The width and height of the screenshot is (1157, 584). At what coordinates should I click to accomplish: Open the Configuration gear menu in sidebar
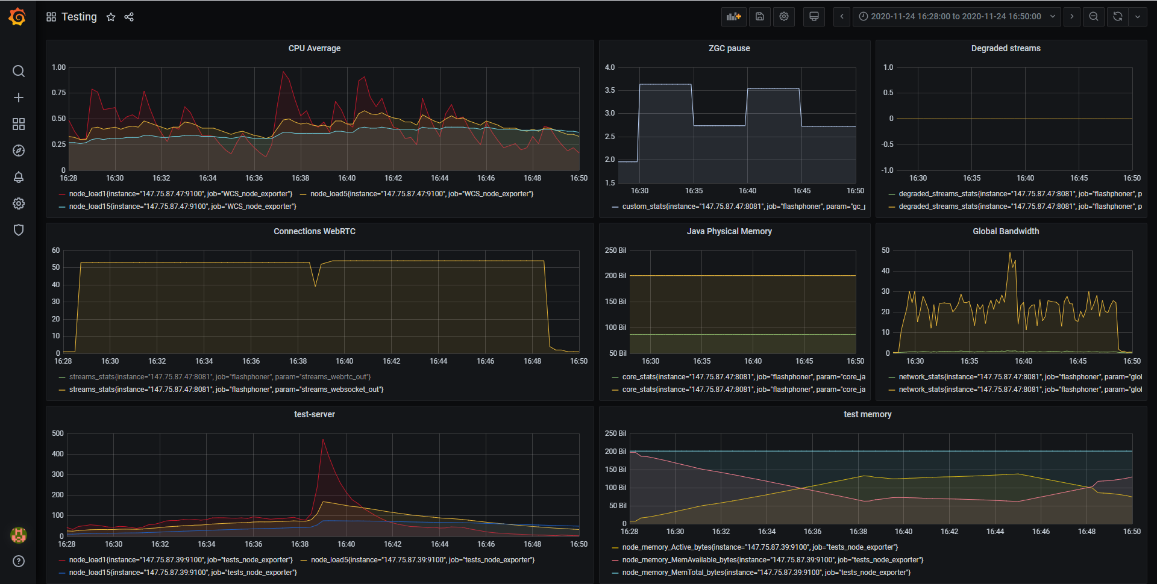pyautogui.click(x=19, y=203)
